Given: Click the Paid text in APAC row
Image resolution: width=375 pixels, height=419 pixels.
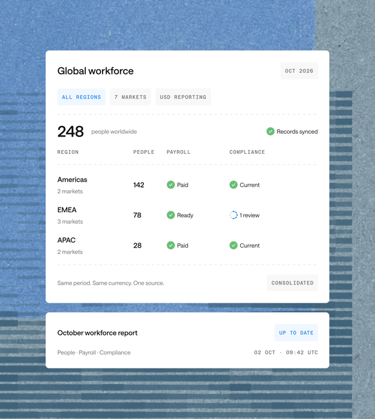Looking at the screenshot, I should 183,245.
